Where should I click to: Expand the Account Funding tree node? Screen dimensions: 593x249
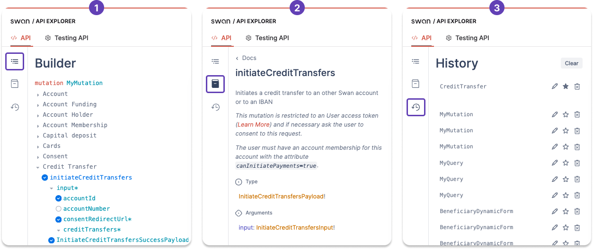point(38,105)
